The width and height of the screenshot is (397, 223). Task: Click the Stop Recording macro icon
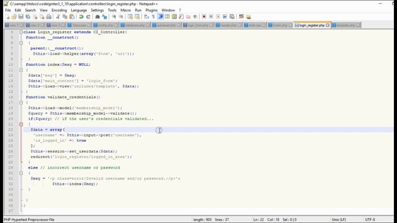[x=211, y=17]
